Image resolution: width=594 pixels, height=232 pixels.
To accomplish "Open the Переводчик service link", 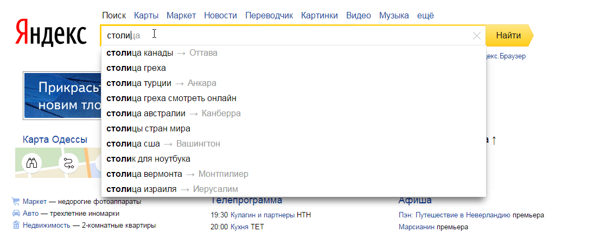I will pyautogui.click(x=269, y=16).
